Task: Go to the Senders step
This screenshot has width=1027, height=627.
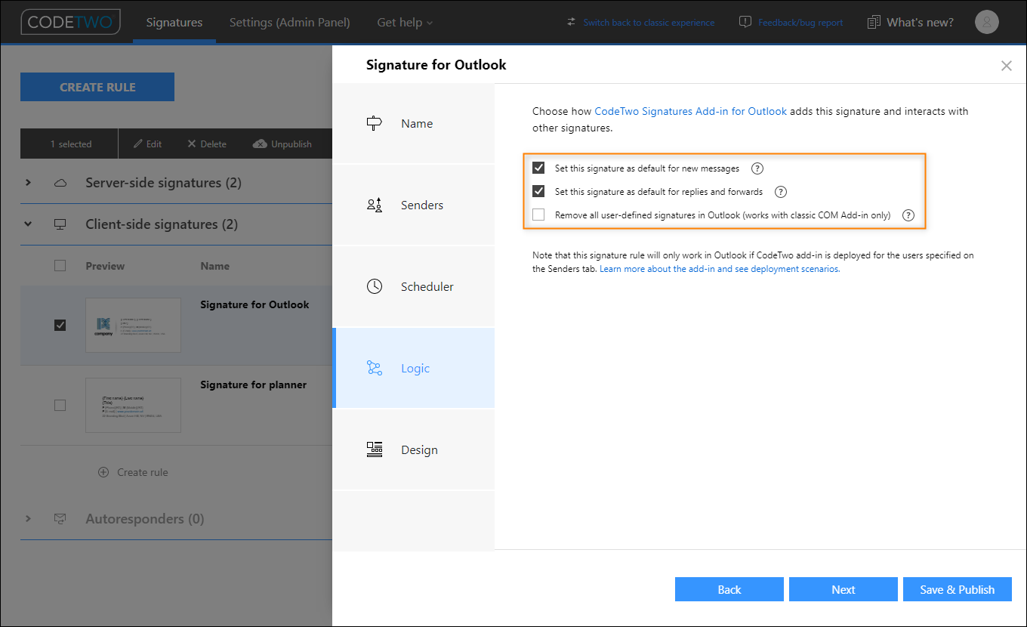Action: tap(414, 205)
